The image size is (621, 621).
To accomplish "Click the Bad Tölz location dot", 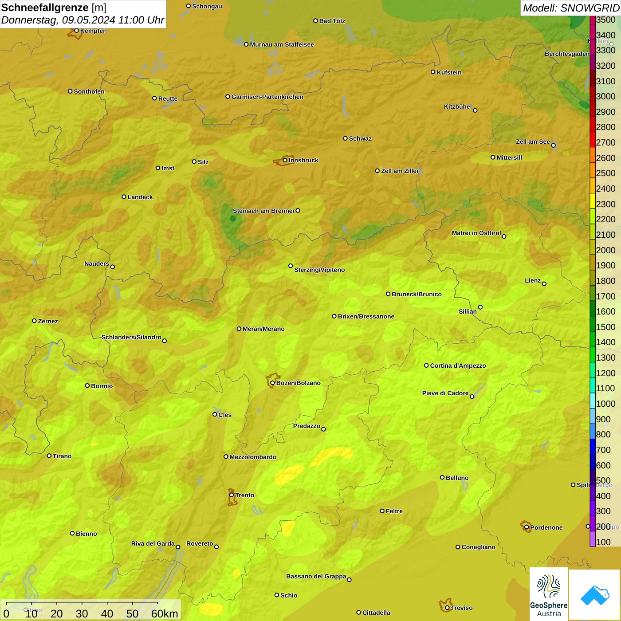I will tap(315, 20).
